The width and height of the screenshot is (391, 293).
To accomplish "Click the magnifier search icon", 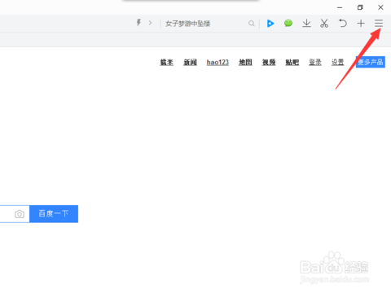I will coord(252,24).
